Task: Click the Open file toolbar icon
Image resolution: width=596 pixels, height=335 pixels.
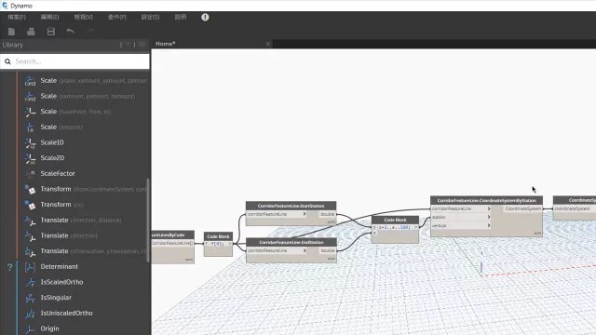Action: (x=31, y=32)
